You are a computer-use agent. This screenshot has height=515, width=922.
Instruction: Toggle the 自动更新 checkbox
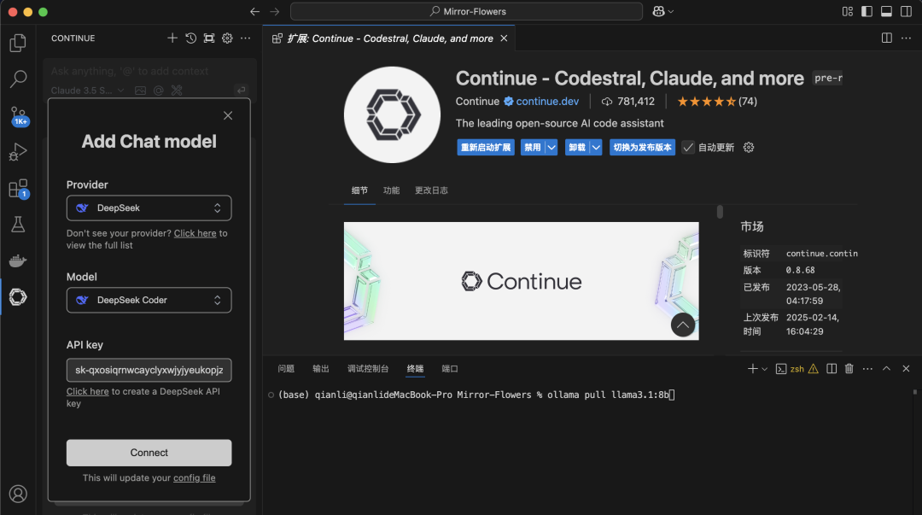click(x=688, y=147)
